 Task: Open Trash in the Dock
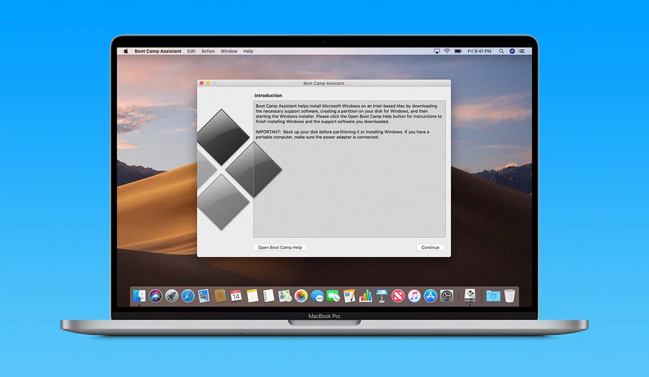click(x=510, y=296)
